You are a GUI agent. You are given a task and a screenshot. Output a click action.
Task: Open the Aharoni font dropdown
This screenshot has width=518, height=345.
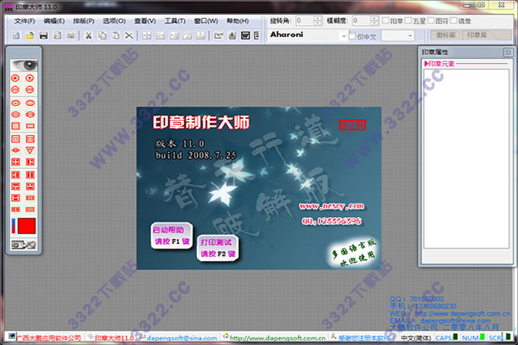(344, 35)
